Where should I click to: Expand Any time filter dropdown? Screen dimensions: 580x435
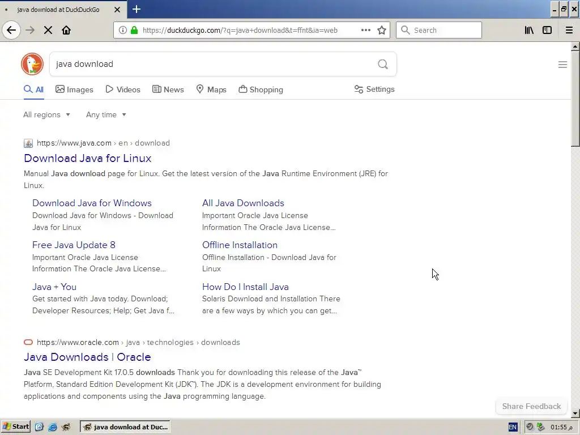106,114
